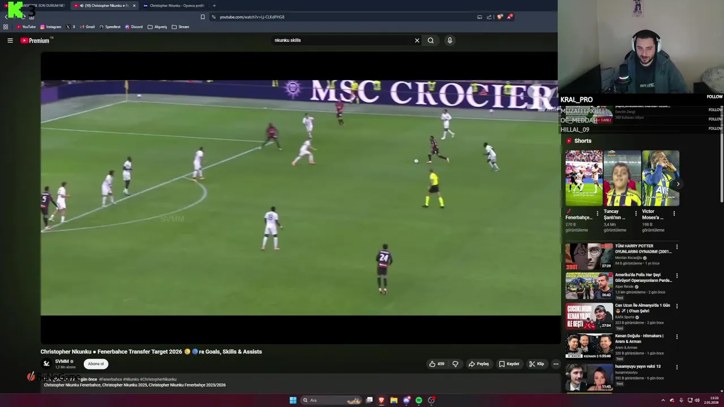Open the Victor Moses Short thumbnail

coord(660,178)
